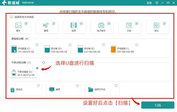Click the Video (视频) film icon
This screenshot has height=112, width=177.
[73, 25]
